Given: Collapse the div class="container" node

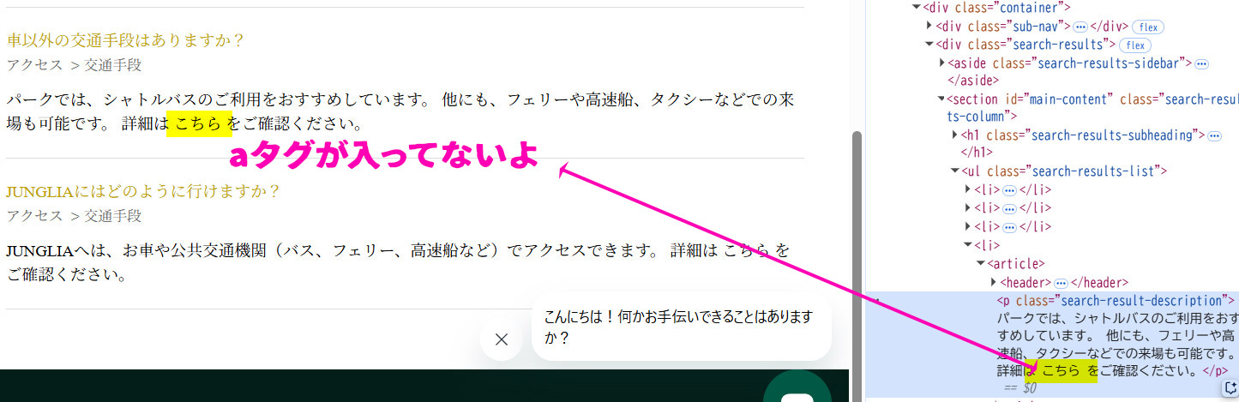Looking at the screenshot, I should [917, 7].
